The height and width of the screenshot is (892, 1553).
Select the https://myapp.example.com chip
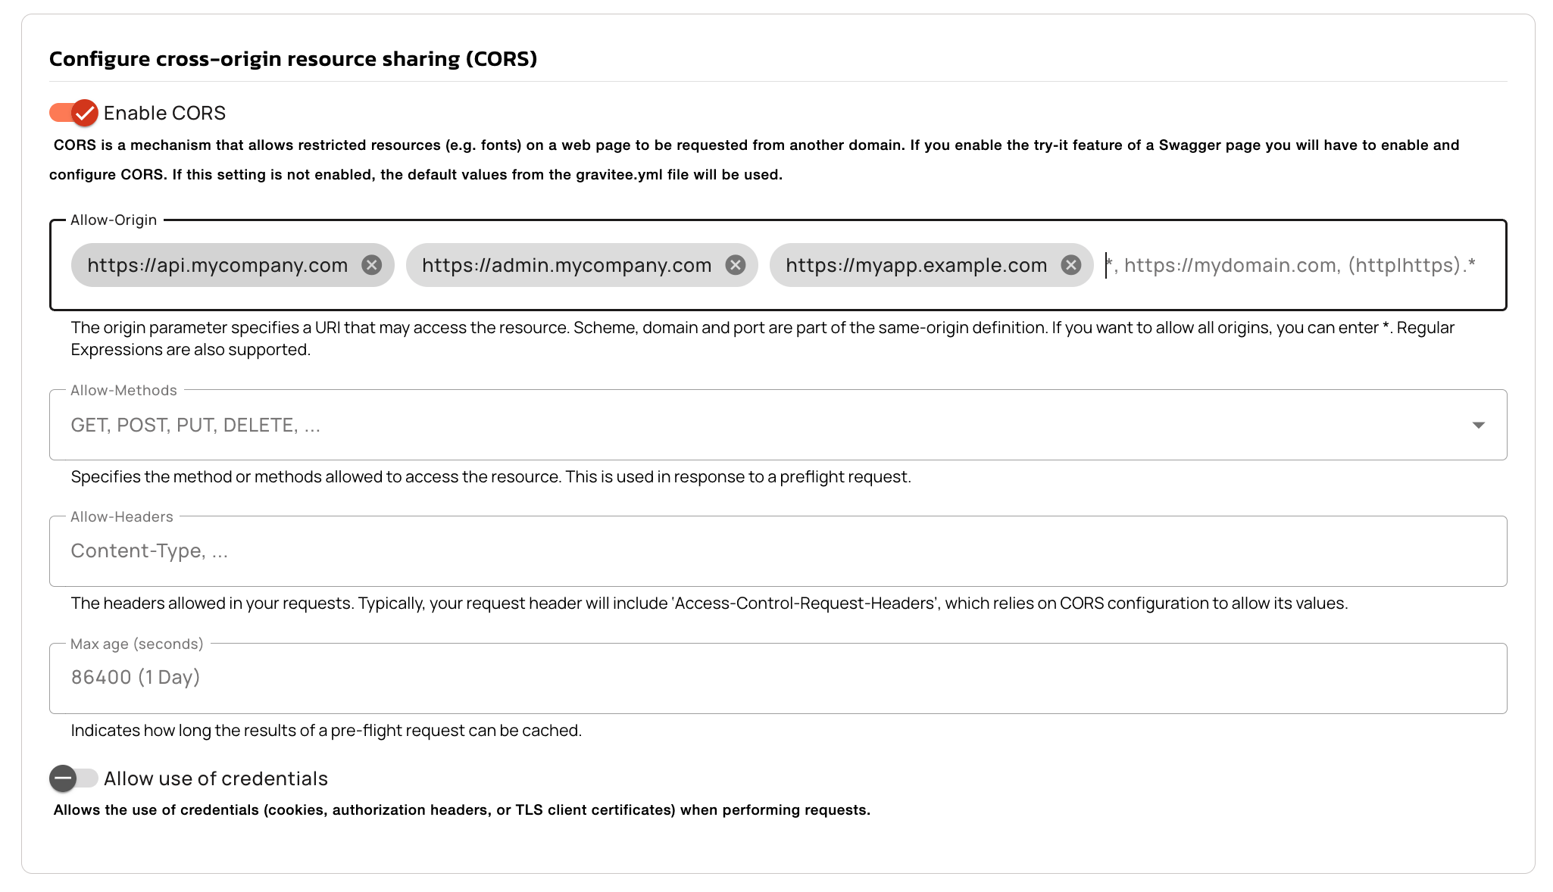tap(916, 265)
